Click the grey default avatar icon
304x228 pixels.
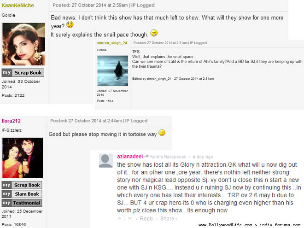(x=105, y=161)
